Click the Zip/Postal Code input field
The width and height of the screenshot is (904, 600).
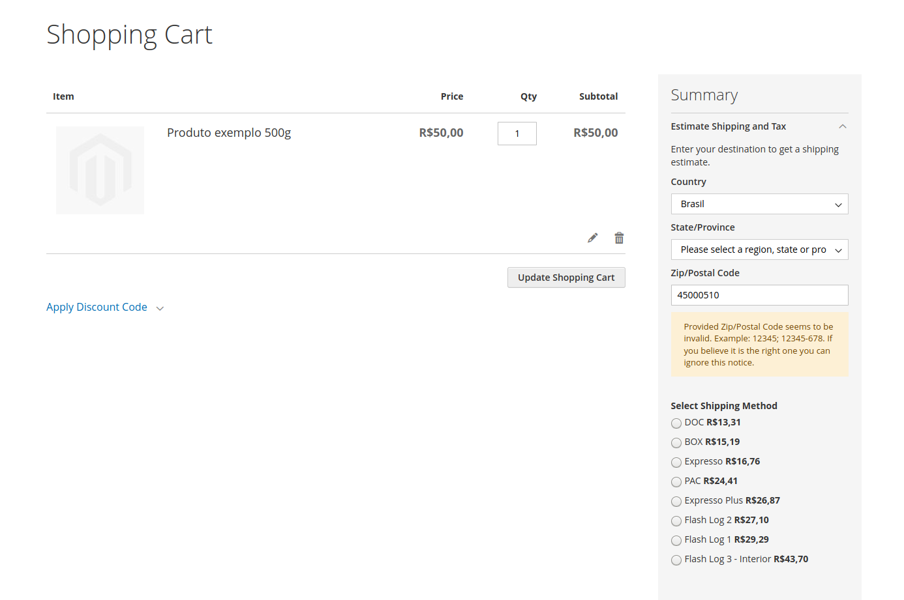point(759,295)
